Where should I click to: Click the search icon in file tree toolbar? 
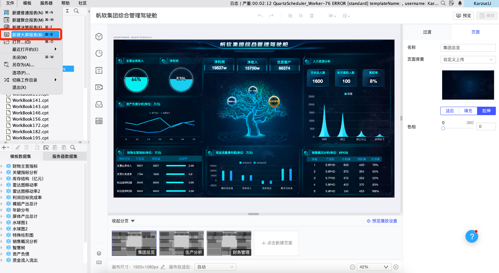(76, 11)
